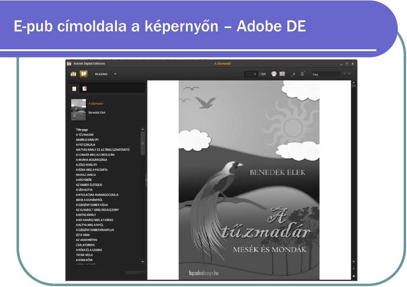Open the 'A TŰZMADÁR' chapter entry

click(85, 135)
